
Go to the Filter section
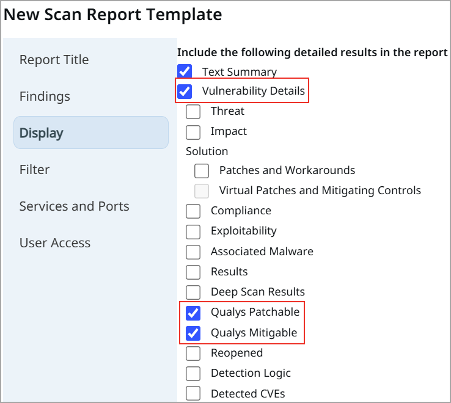34,170
